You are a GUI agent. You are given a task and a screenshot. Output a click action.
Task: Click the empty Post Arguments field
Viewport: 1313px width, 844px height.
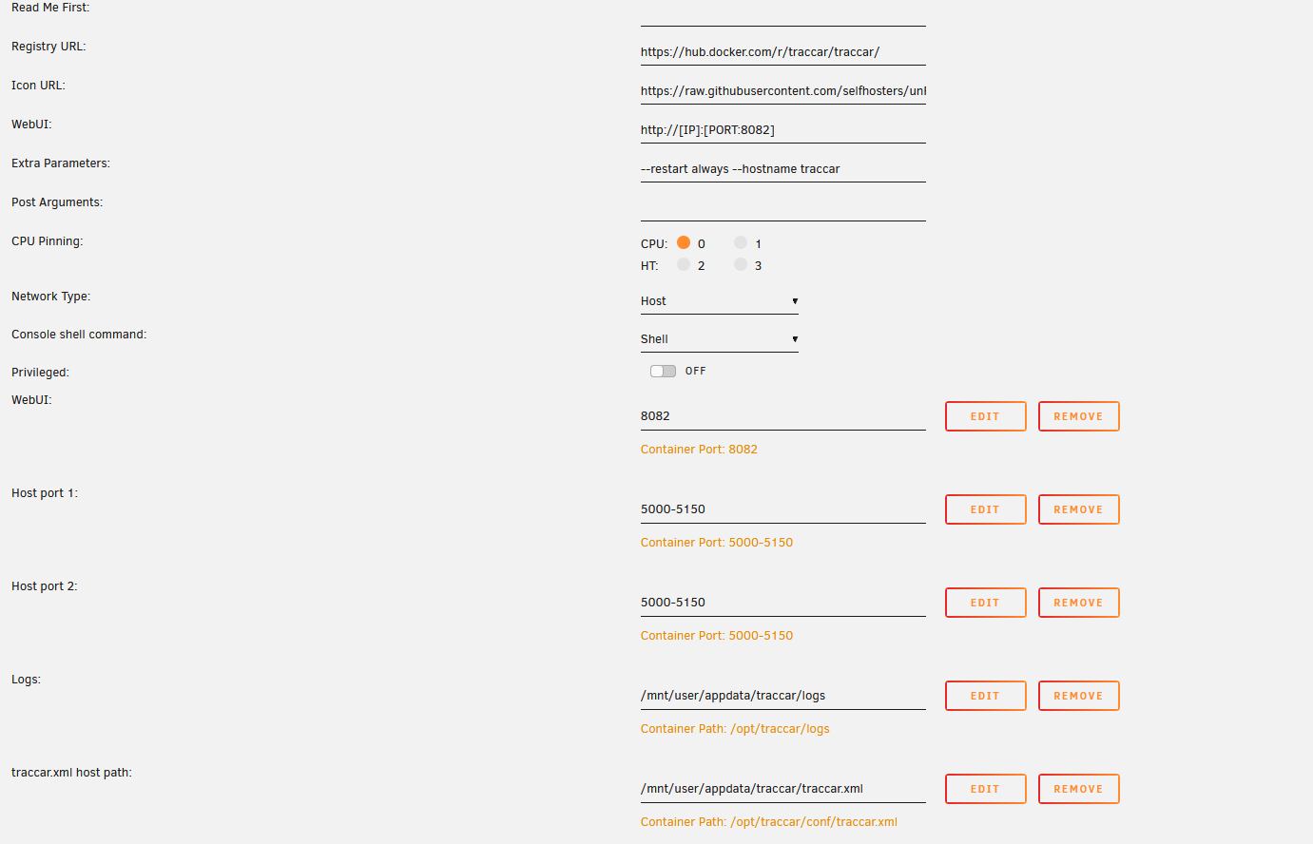pyautogui.click(x=783, y=208)
